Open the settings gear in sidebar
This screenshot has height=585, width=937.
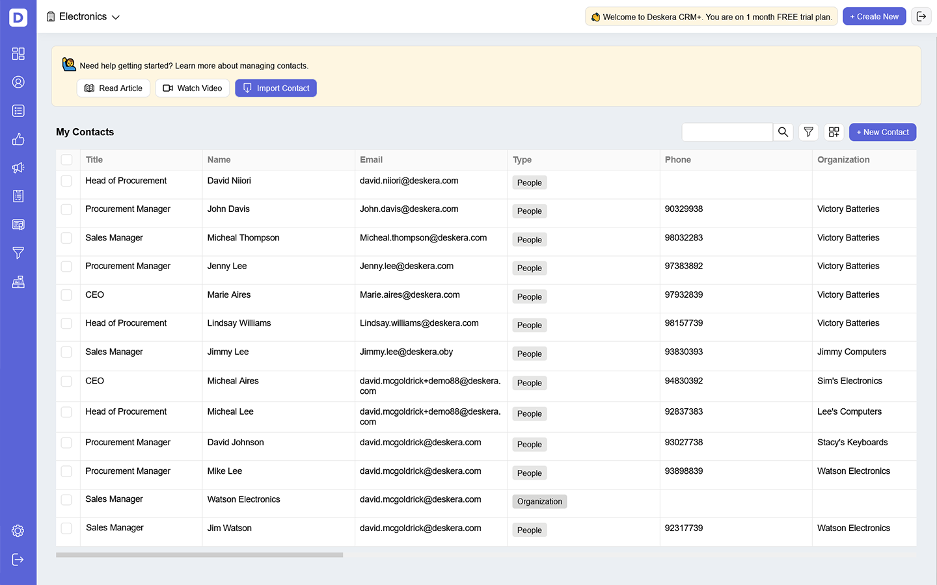(x=18, y=531)
